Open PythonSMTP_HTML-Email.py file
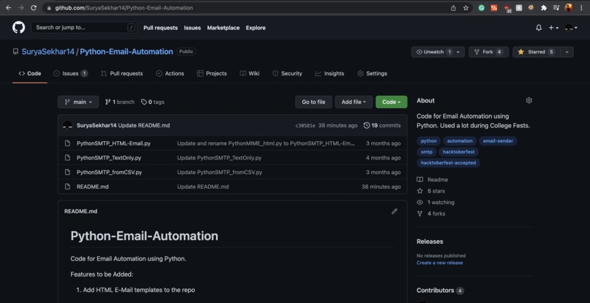Image resolution: width=590 pixels, height=303 pixels. coord(113,143)
